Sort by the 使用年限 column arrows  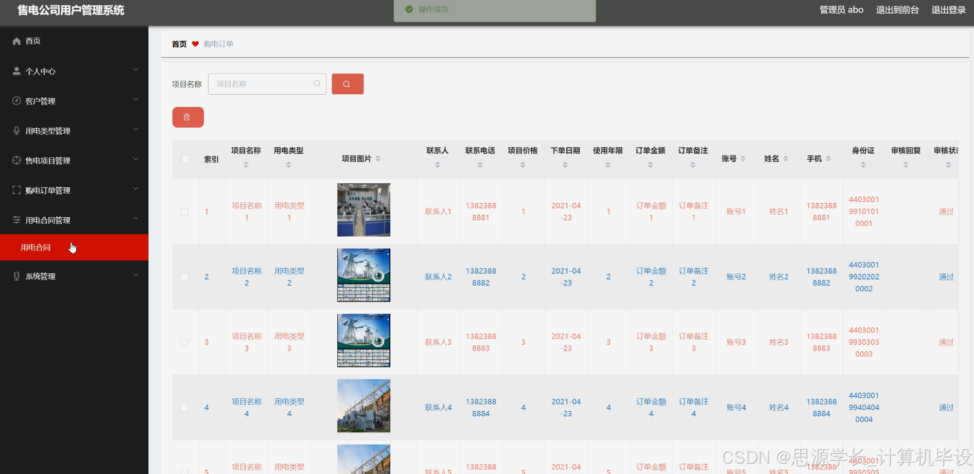click(x=608, y=165)
